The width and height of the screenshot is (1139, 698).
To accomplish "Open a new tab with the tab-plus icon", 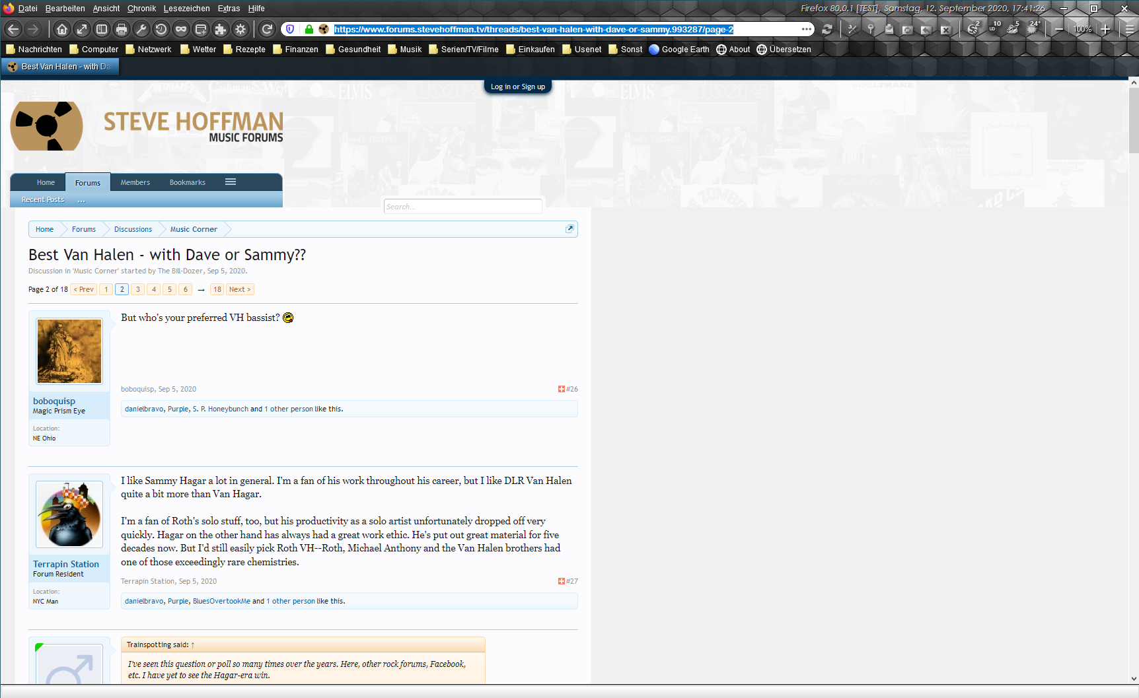I will coord(201,29).
